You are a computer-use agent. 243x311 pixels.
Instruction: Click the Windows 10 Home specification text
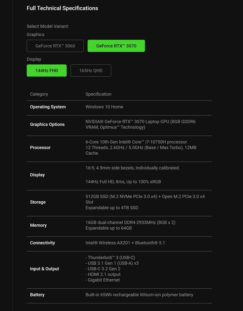click(104, 107)
